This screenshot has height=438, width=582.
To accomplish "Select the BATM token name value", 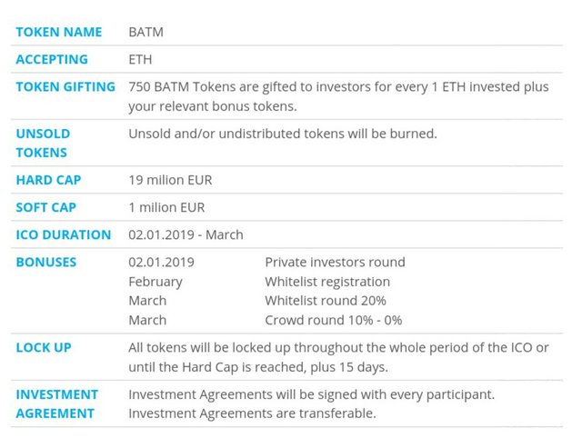I will click(146, 32).
